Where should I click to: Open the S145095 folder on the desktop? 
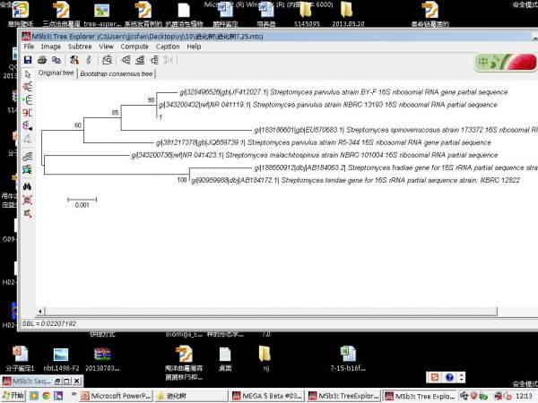(x=307, y=14)
